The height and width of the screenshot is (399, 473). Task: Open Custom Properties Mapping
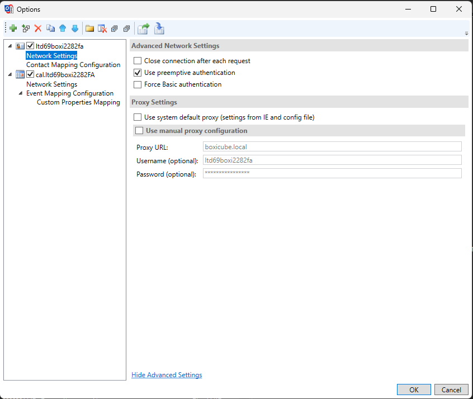(78, 102)
